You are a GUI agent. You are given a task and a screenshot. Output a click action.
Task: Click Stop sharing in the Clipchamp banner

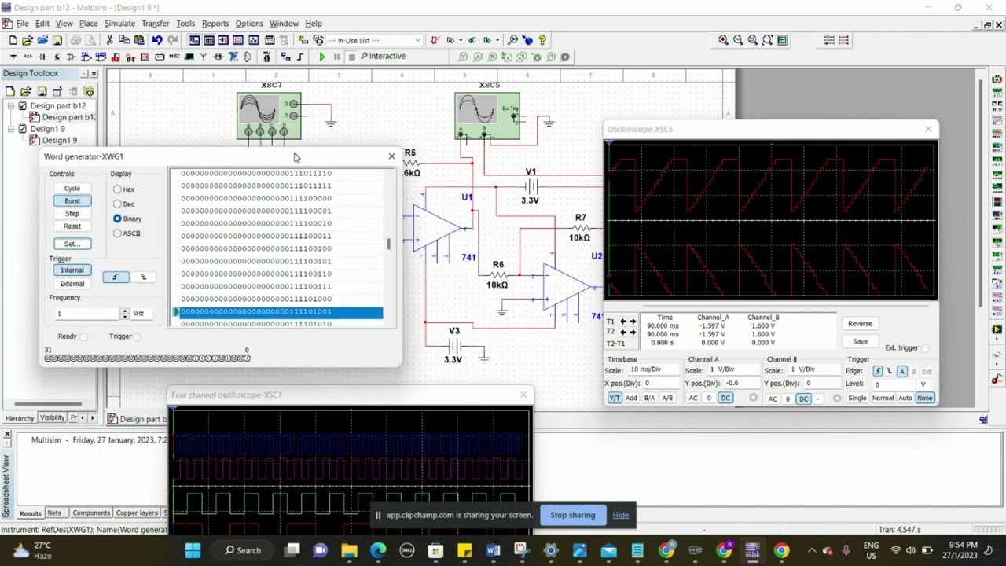coord(573,515)
